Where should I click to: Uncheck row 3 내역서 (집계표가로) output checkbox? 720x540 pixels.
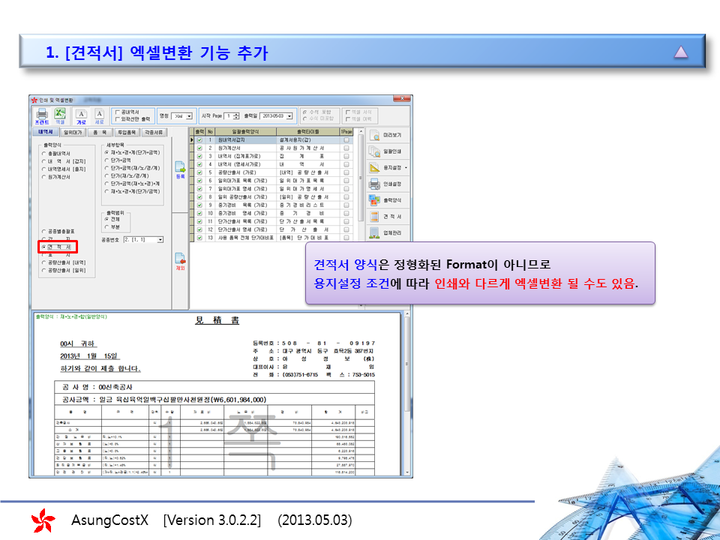[199, 156]
